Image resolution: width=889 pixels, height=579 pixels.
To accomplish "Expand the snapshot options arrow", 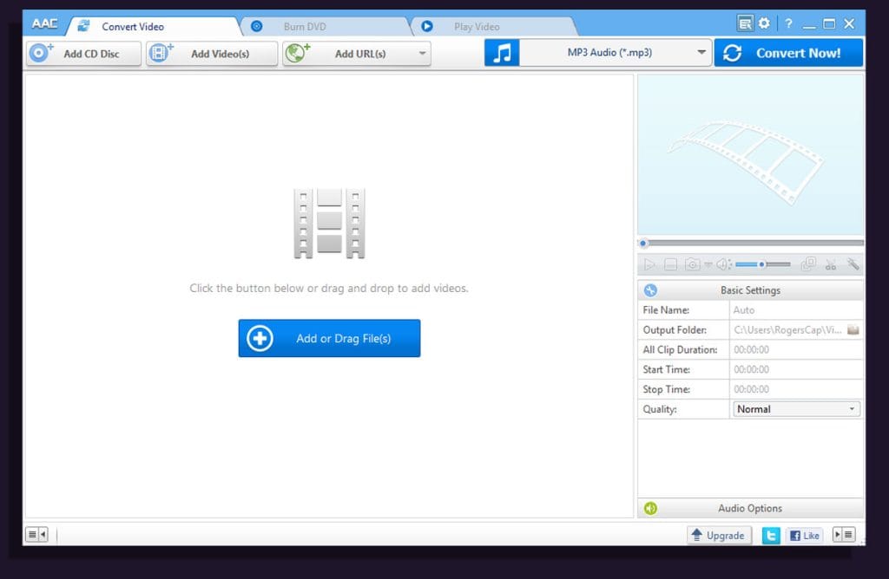I will pyautogui.click(x=708, y=264).
